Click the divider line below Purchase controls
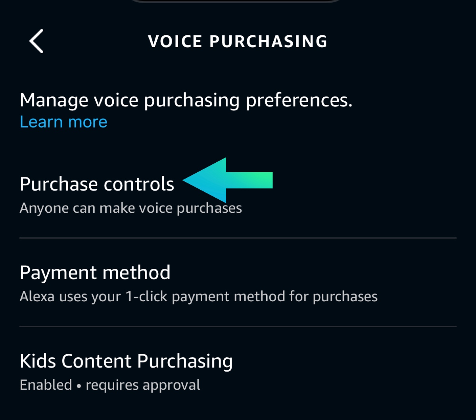The width and height of the screenshot is (476, 420). click(238, 238)
